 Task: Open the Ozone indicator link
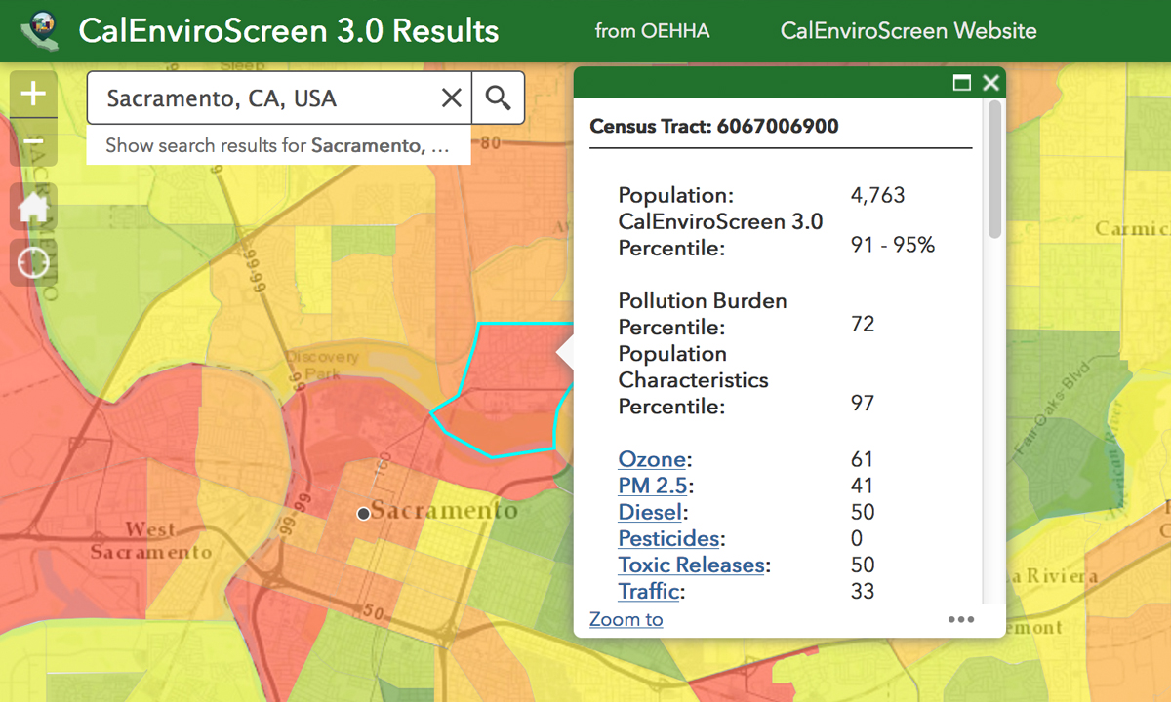[651, 459]
